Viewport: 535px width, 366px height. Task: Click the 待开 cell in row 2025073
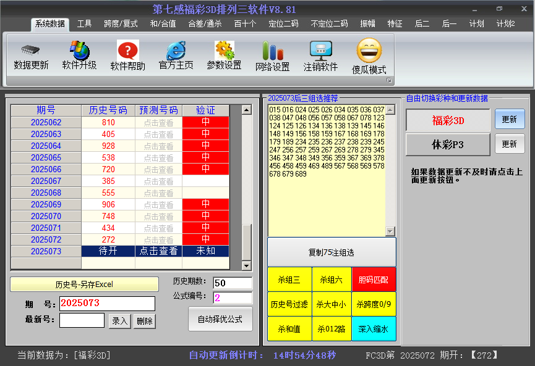click(x=108, y=251)
